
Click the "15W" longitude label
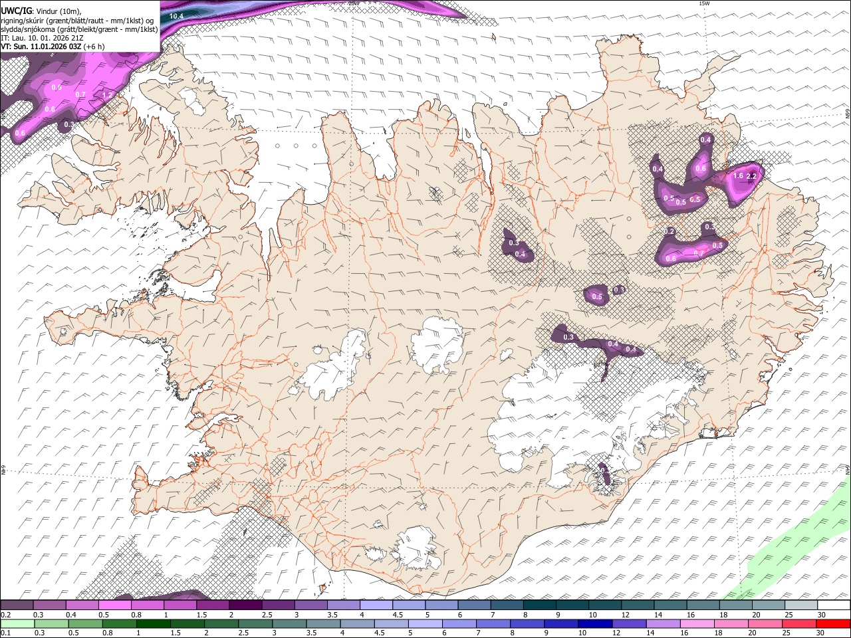(705, 3)
